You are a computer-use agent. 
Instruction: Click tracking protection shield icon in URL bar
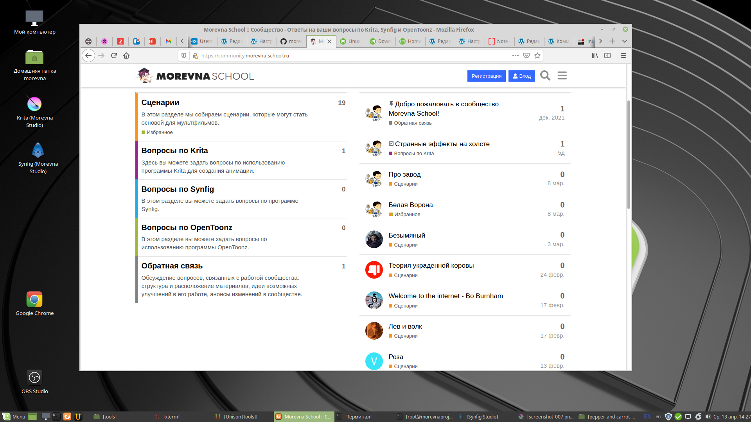pyautogui.click(x=184, y=55)
